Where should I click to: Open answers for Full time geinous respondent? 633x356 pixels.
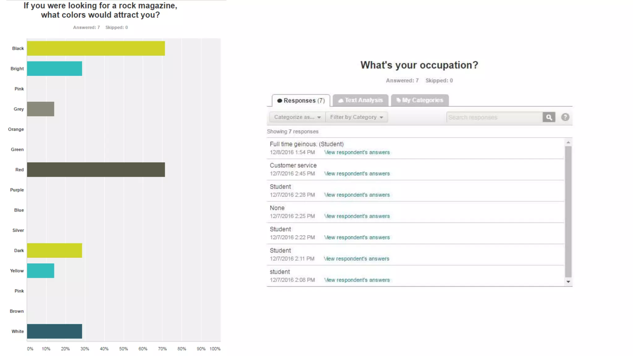(x=357, y=152)
